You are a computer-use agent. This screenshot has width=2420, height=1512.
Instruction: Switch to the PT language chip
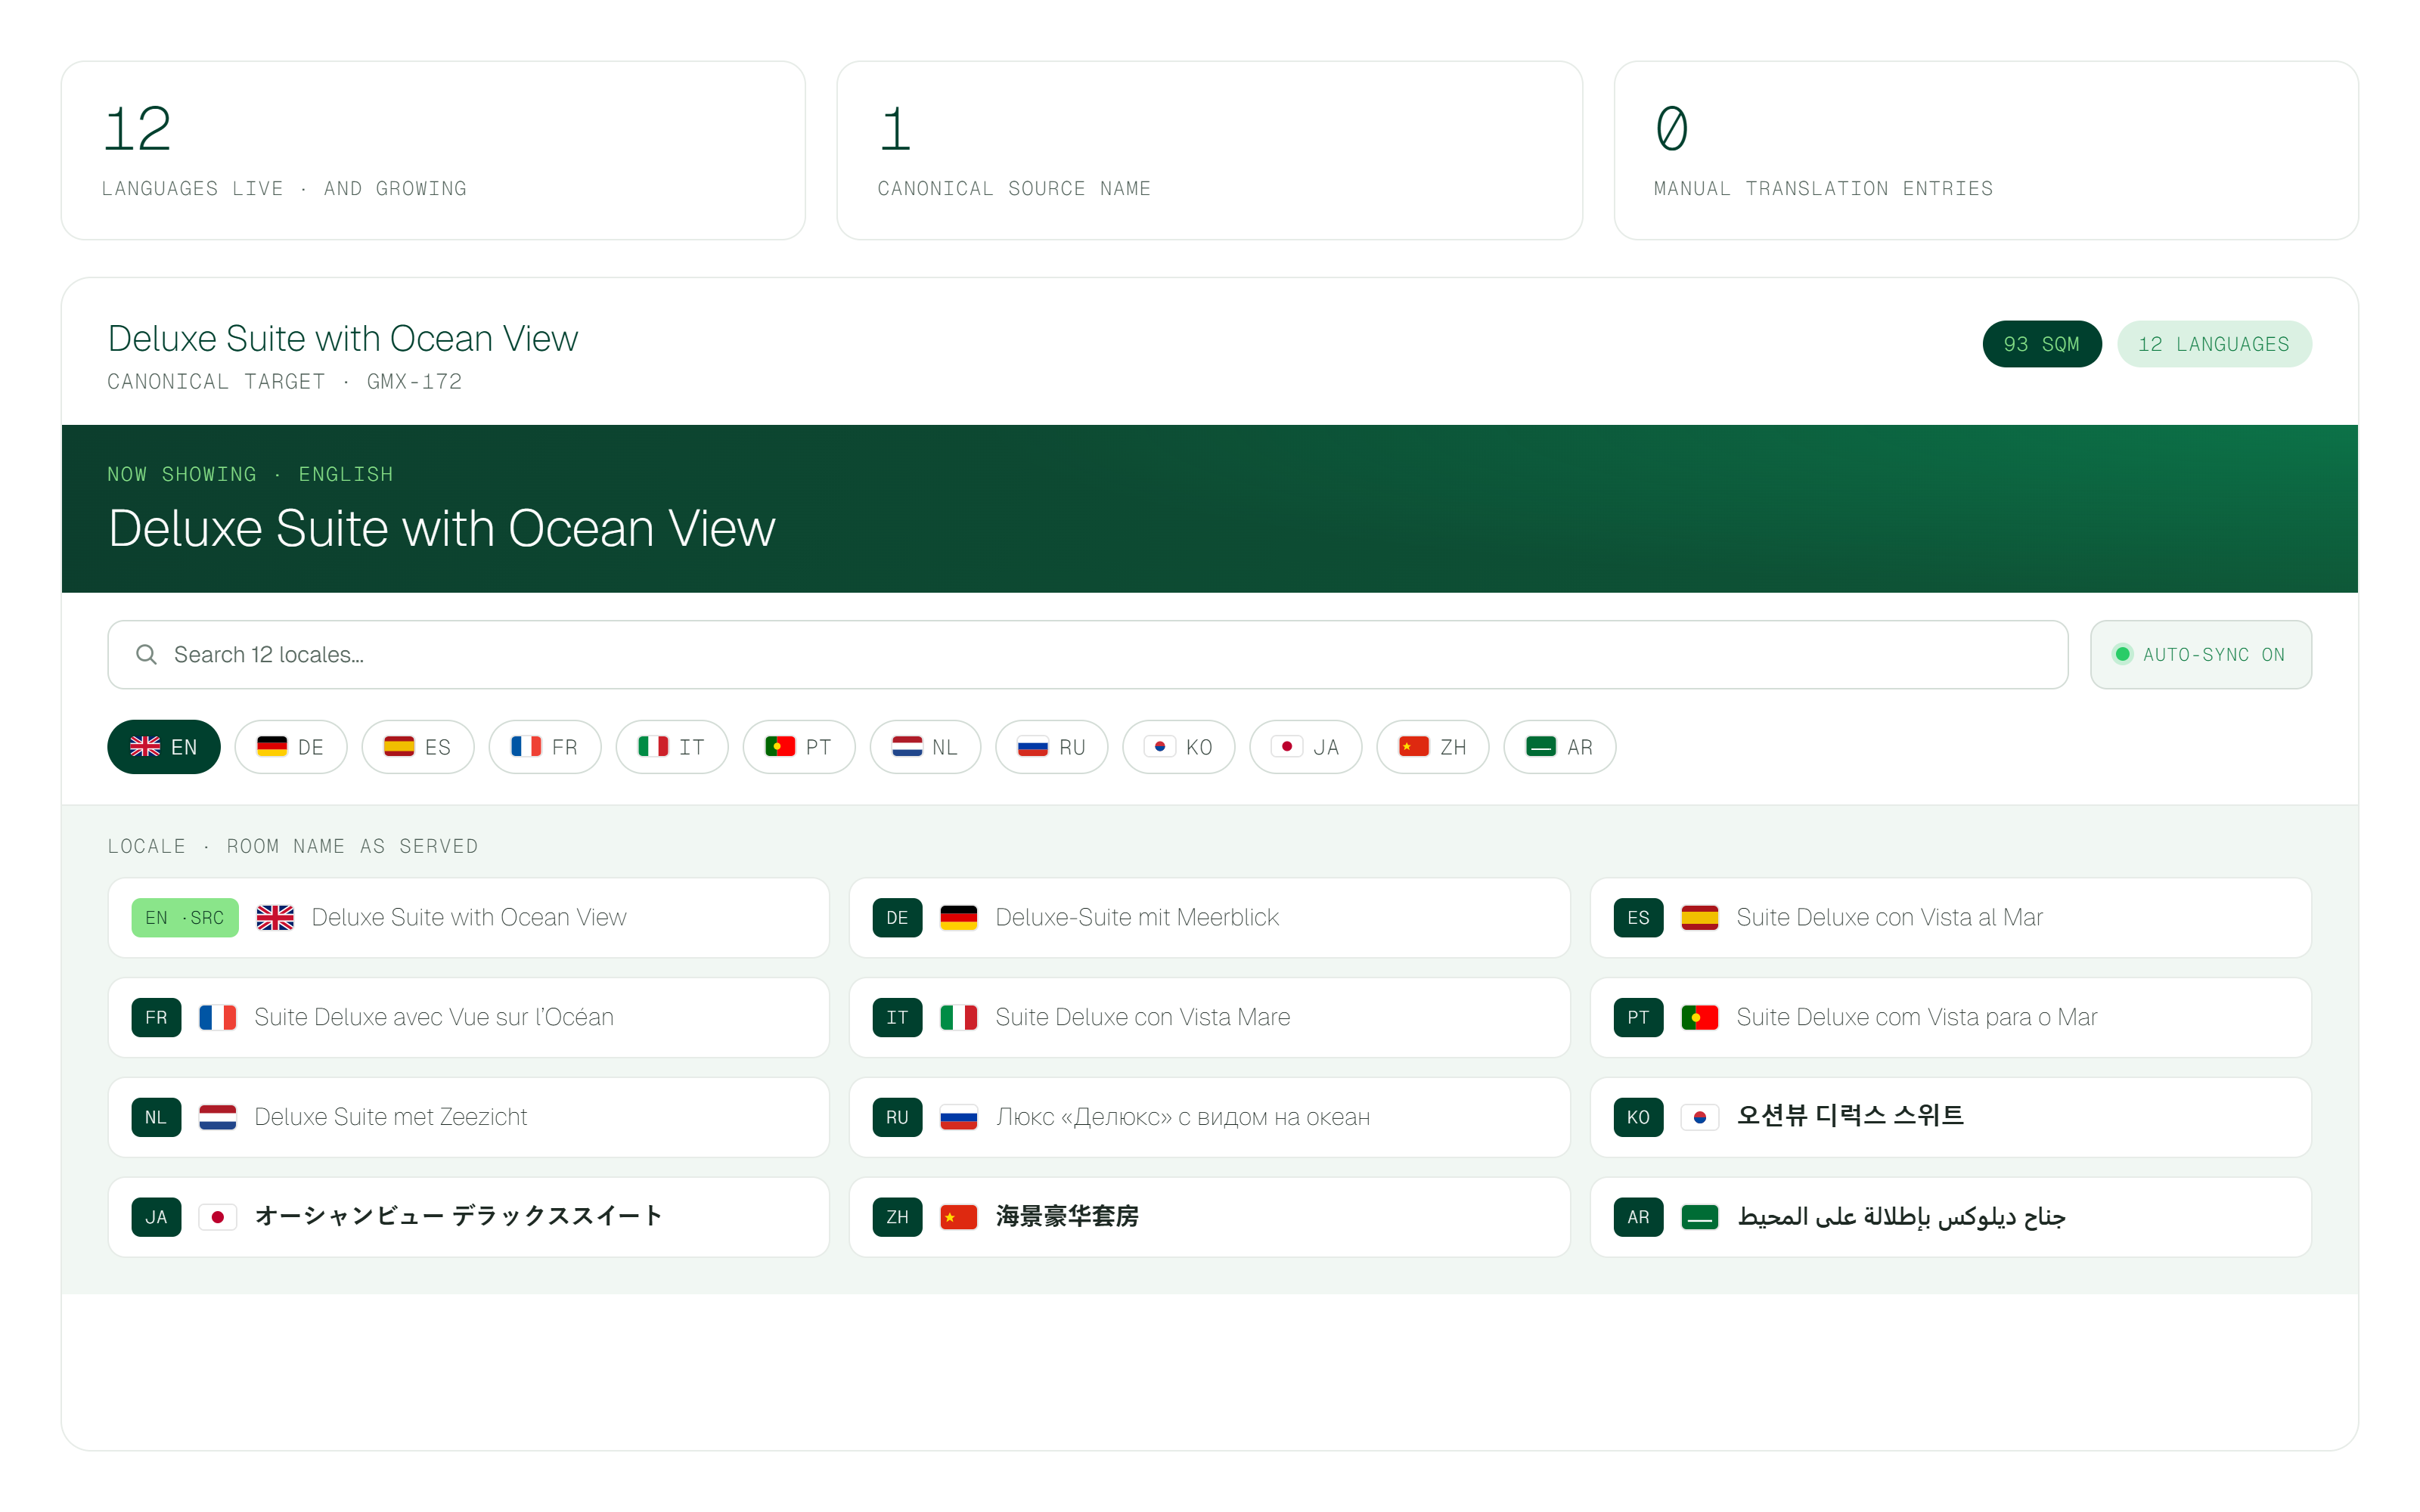[799, 747]
